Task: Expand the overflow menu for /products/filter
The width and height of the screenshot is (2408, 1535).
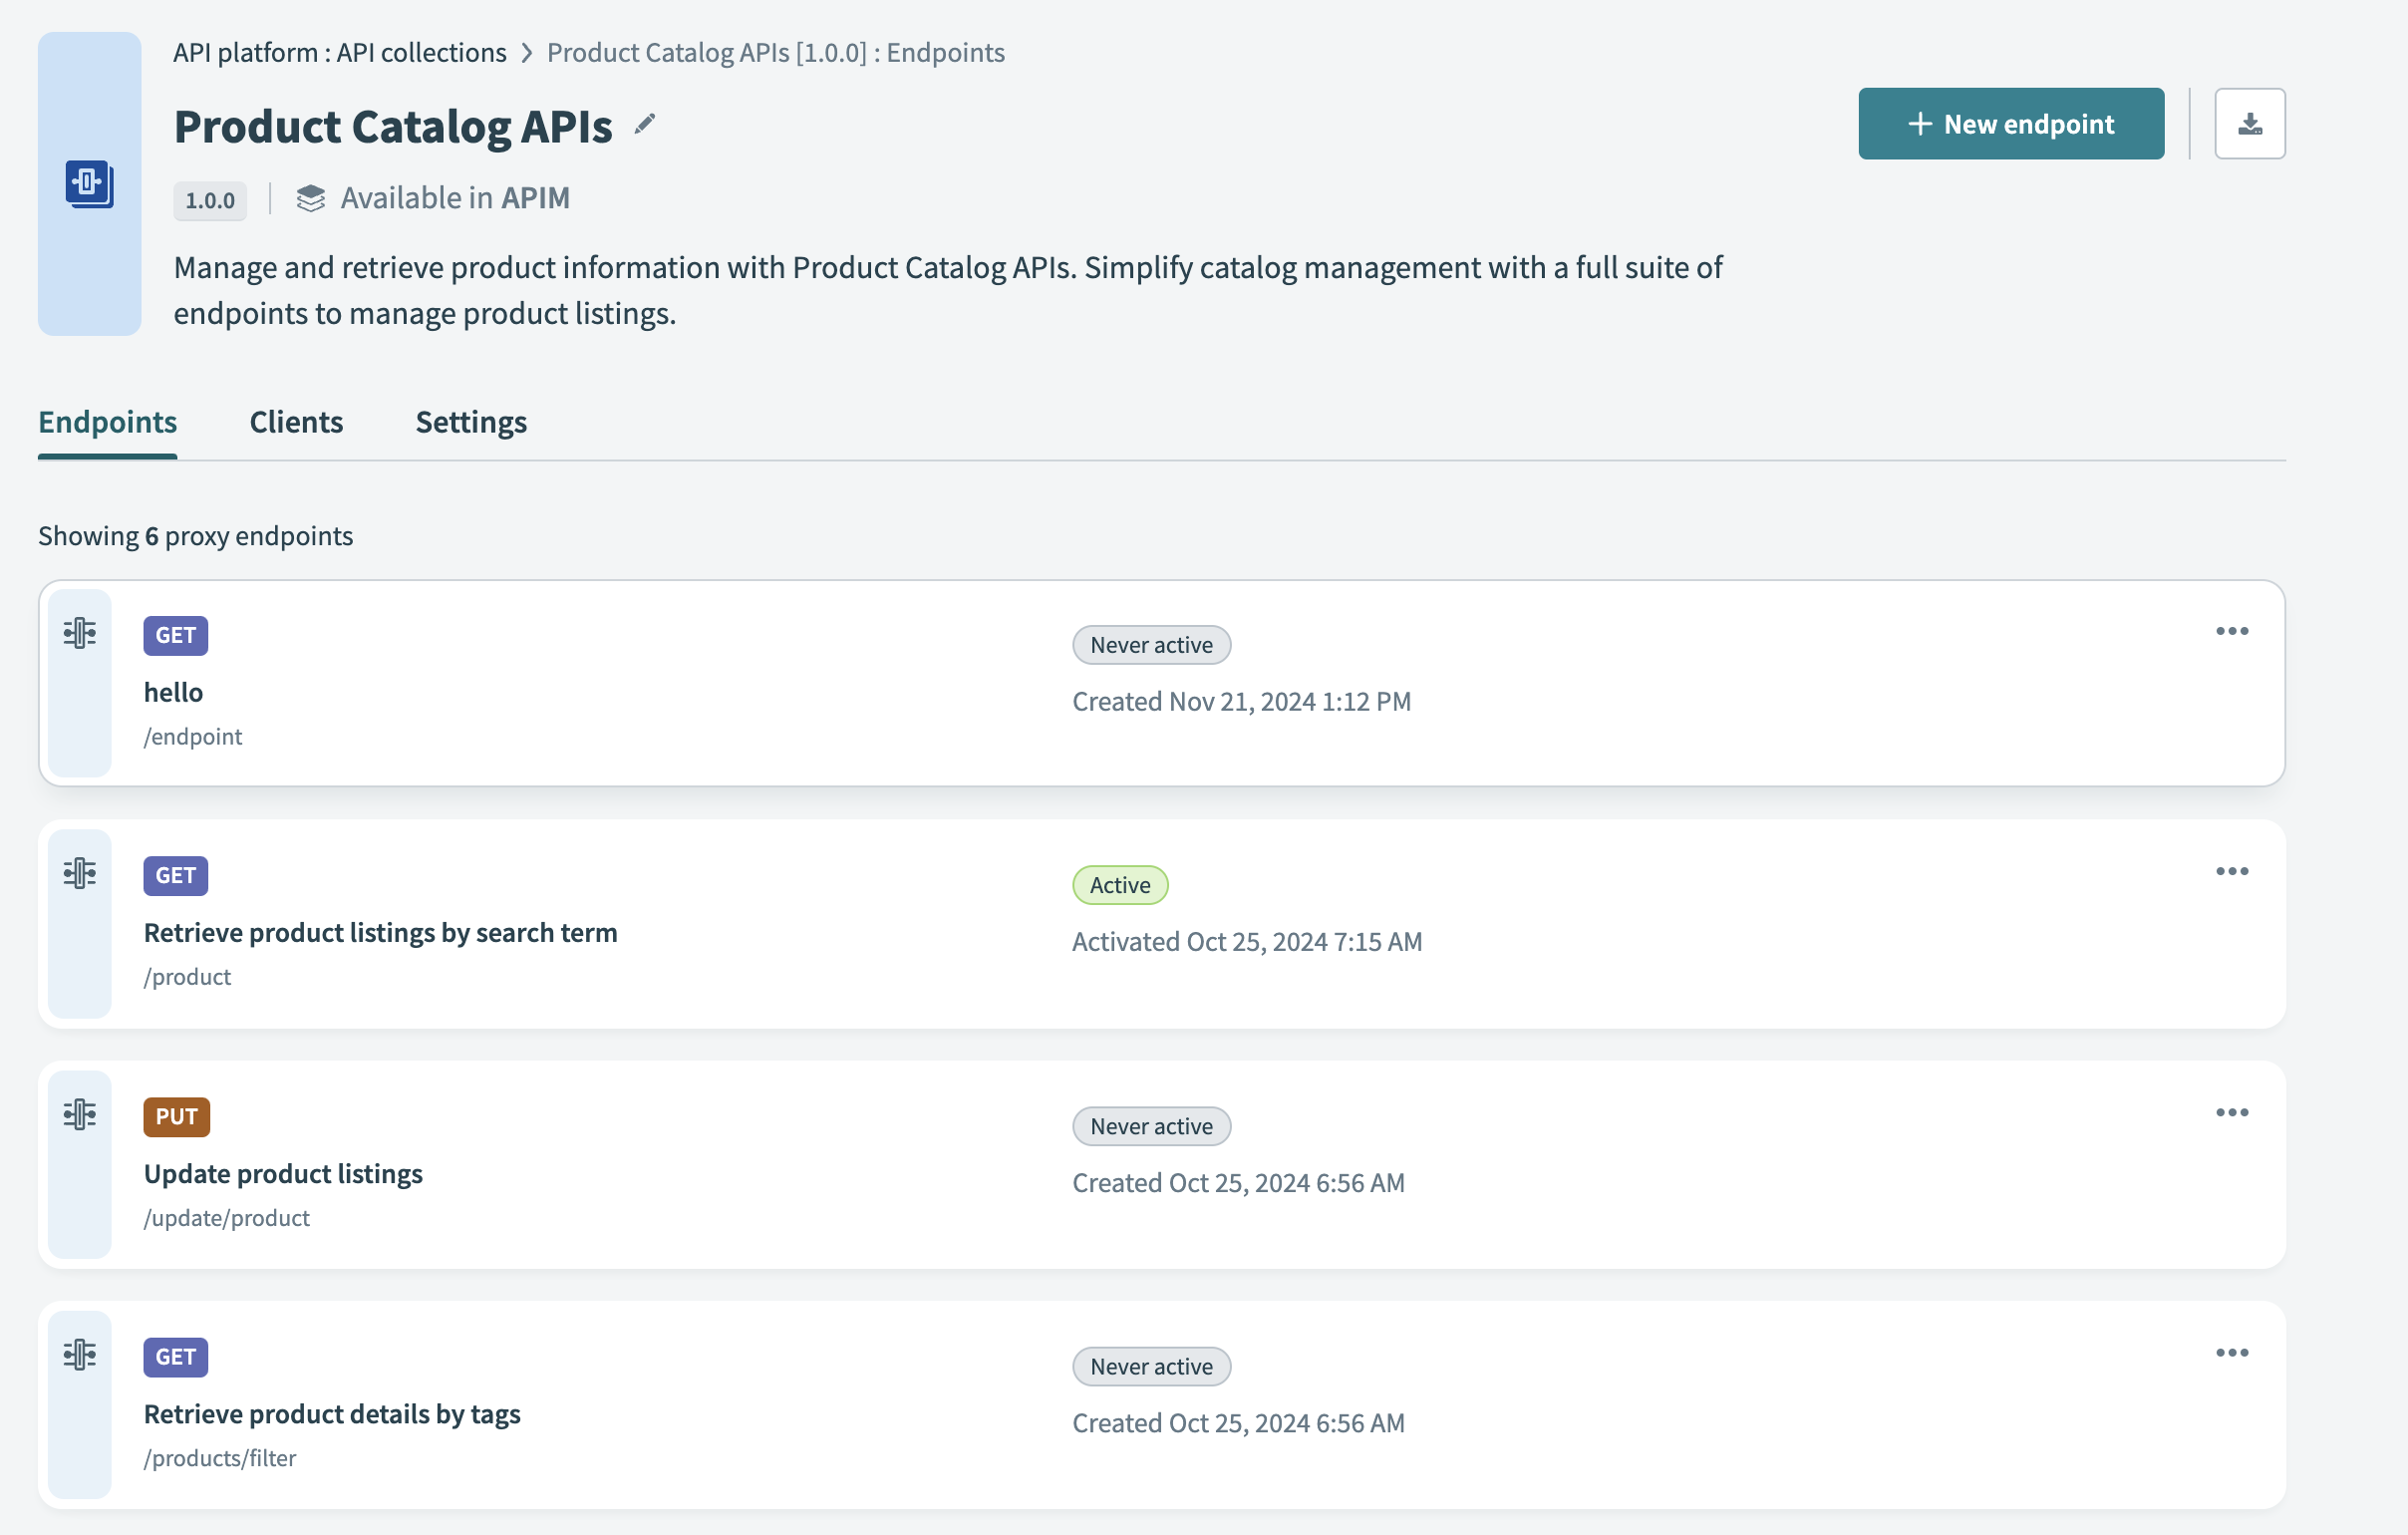Action: (2233, 1353)
